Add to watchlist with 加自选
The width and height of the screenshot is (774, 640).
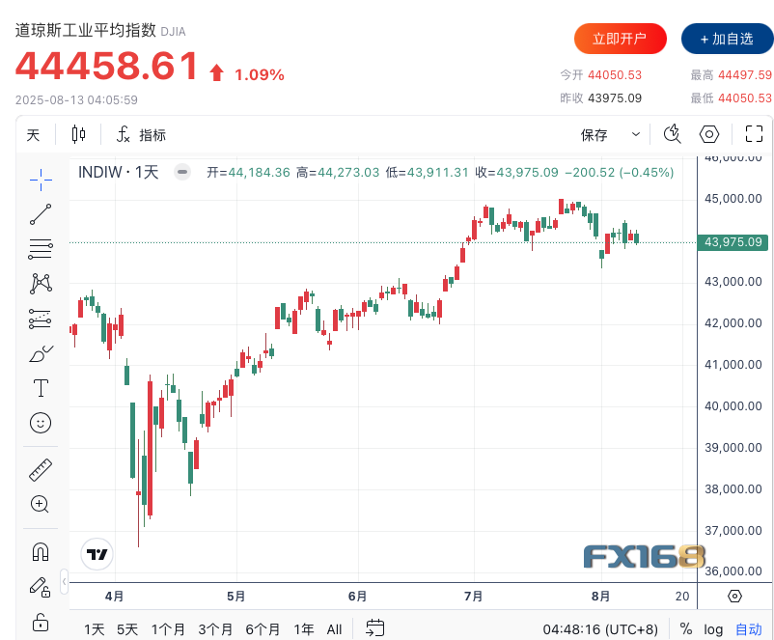pyautogui.click(x=727, y=39)
